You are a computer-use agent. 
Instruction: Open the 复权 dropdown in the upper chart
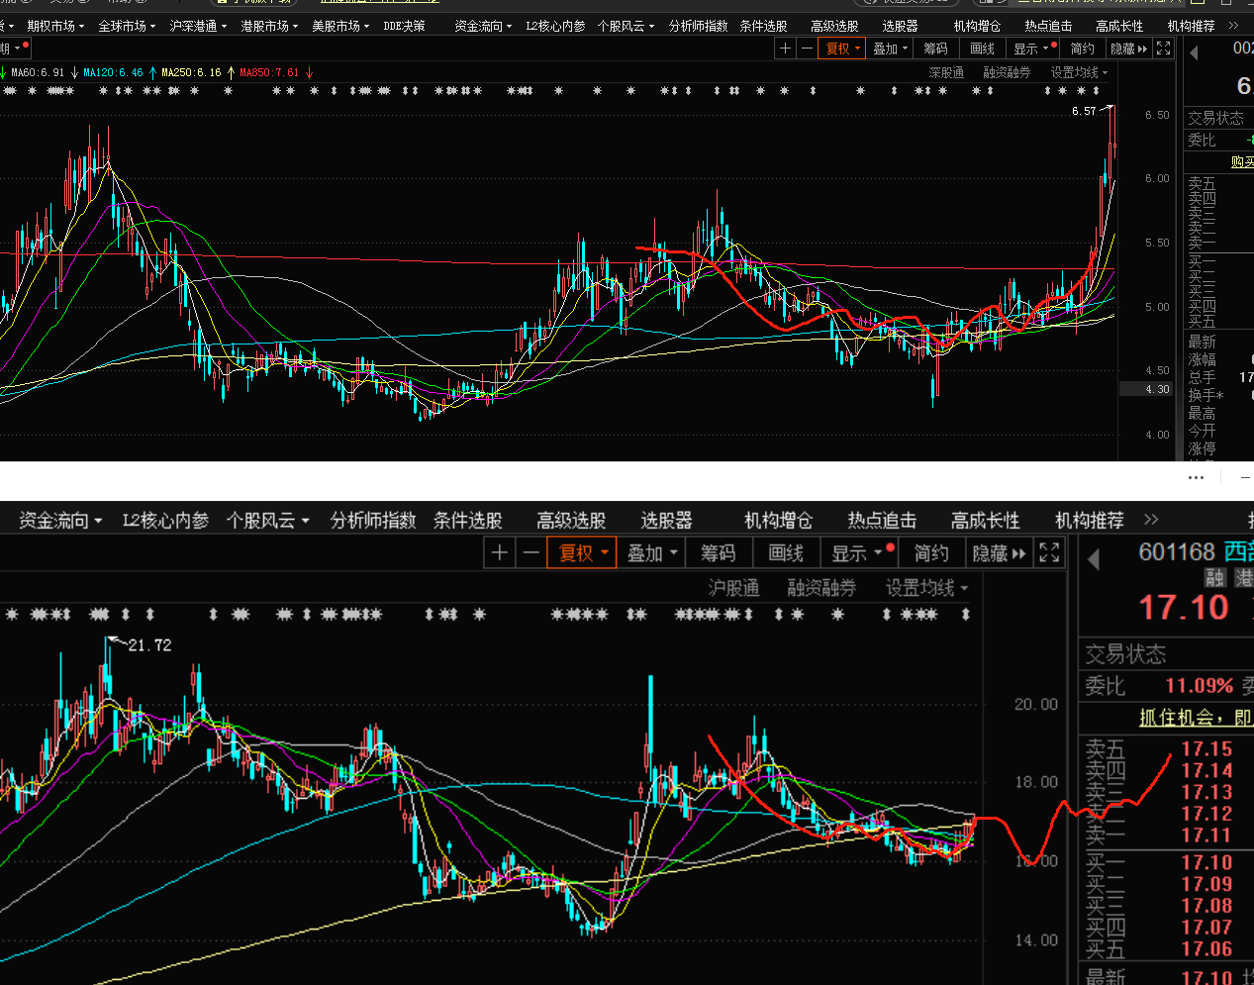pos(843,49)
